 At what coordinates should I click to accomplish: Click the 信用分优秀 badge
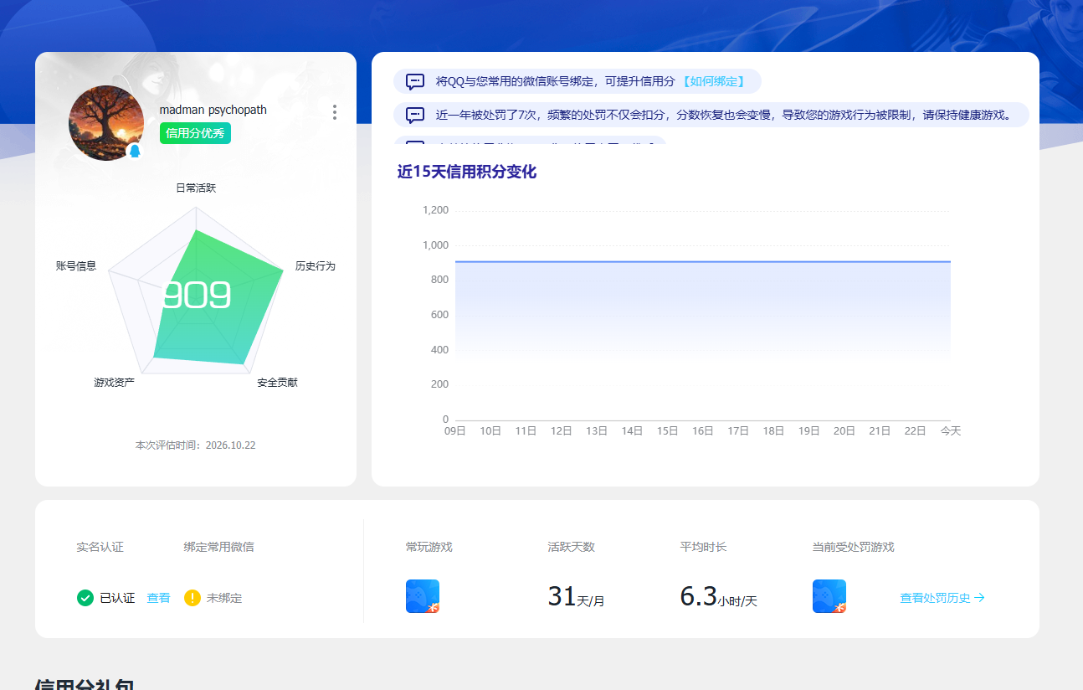[x=195, y=133]
